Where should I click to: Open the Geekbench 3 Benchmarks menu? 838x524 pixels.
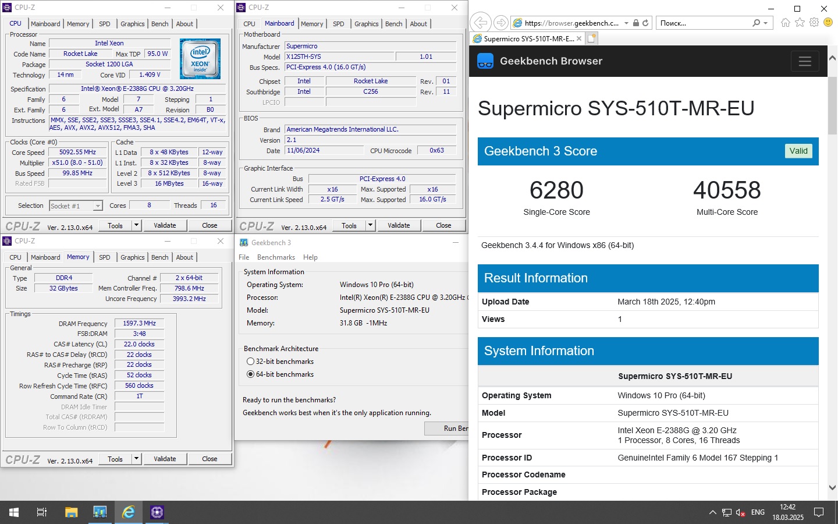point(276,257)
